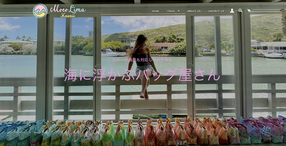Open the user account icon
The width and height of the screenshot is (286, 146).
pos(232,11)
